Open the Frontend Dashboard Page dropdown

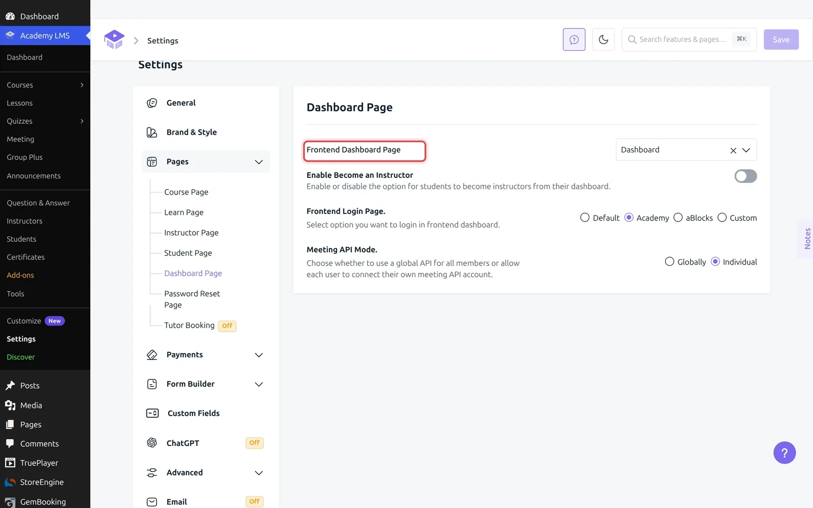[686, 150]
